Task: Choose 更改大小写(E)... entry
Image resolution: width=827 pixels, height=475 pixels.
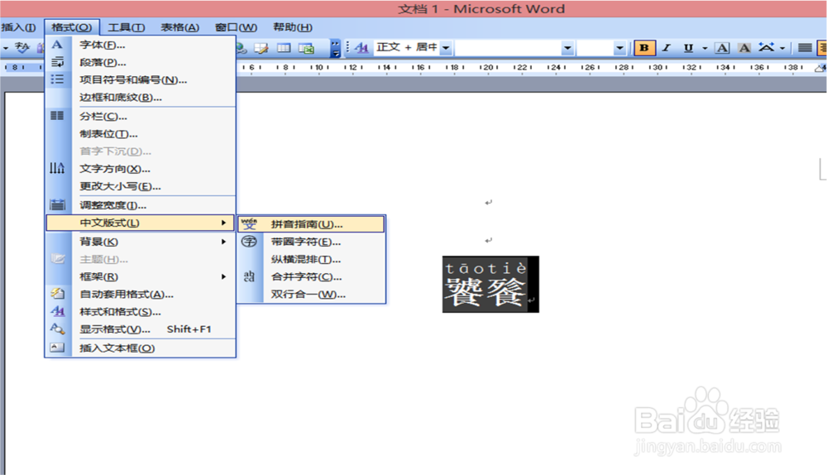Action: click(x=141, y=186)
